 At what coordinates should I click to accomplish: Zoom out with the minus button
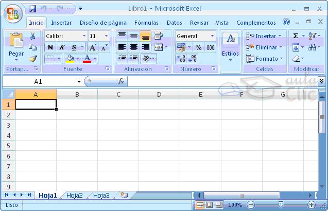point(251,205)
